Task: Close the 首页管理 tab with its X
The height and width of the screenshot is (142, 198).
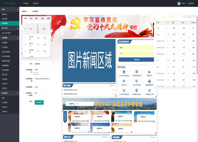Action: [39, 11]
